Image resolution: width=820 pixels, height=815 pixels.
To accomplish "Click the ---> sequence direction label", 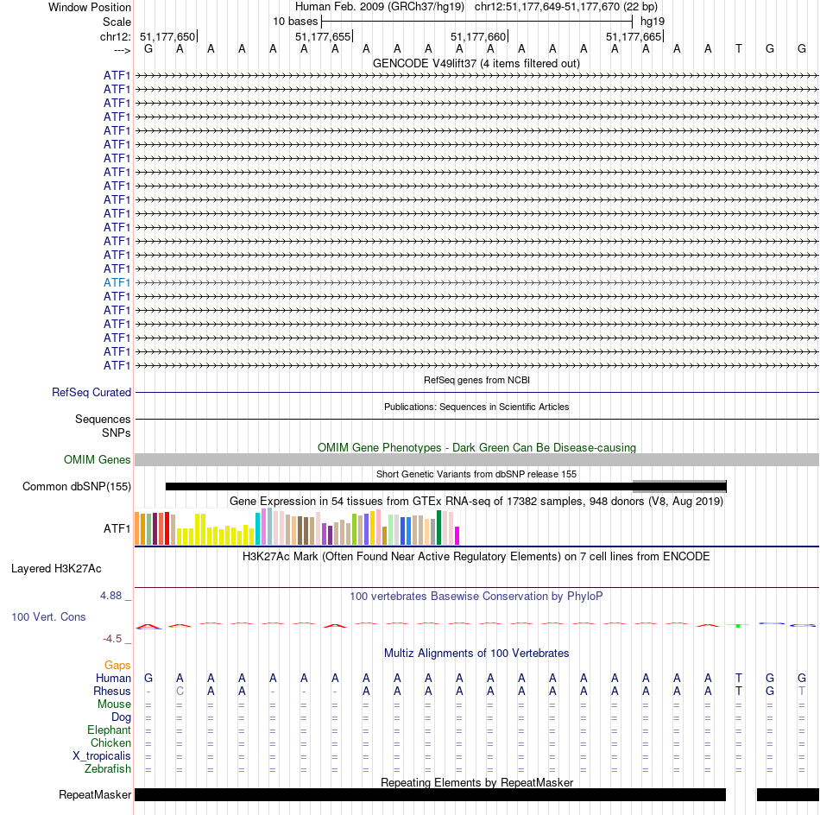I will (x=122, y=50).
